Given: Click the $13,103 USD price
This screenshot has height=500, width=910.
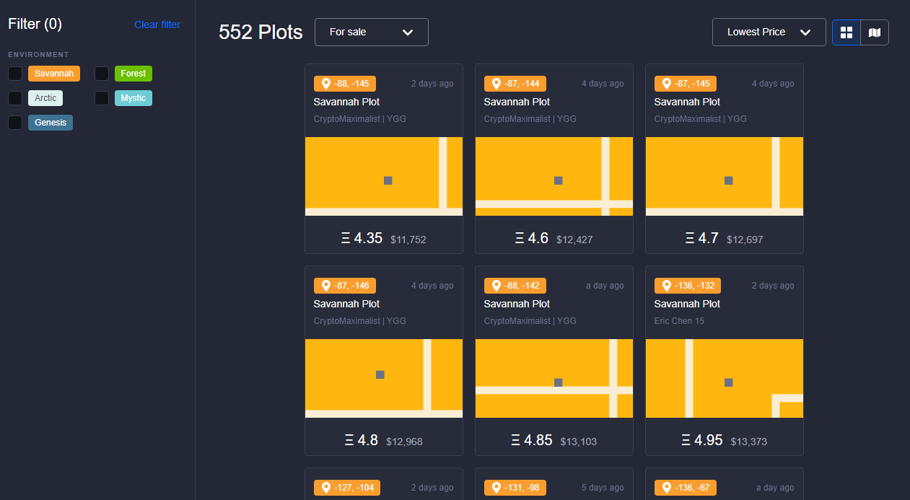Looking at the screenshot, I should coord(579,442).
